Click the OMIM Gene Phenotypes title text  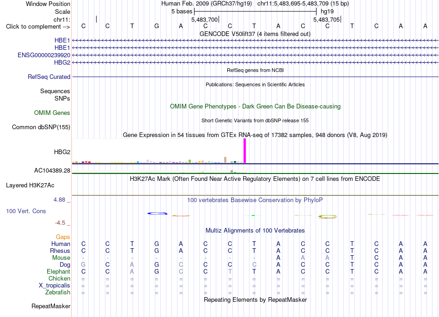pos(256,106)
